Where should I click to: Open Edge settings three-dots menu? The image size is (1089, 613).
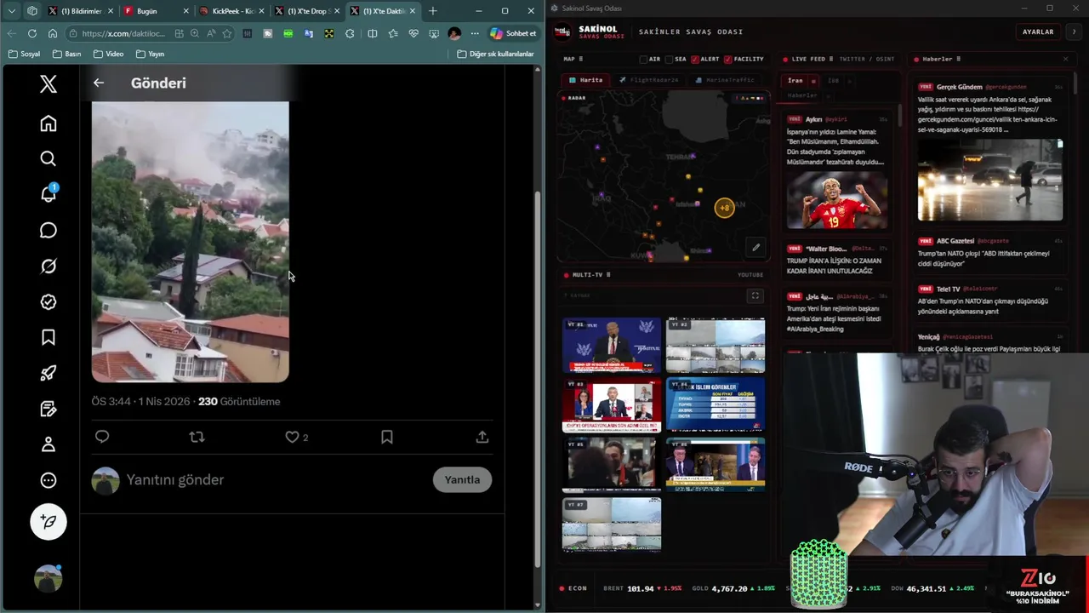(x=475, y=33)
